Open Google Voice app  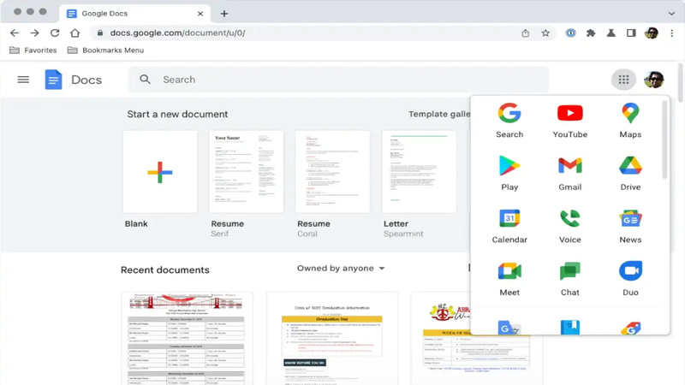click(569, 226)
